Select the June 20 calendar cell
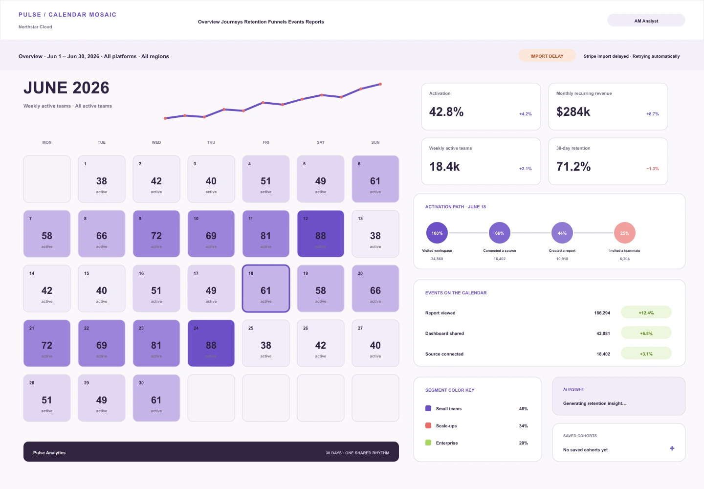Image resolution: width=704 pixels, height=489 pixels. point(375,289)
